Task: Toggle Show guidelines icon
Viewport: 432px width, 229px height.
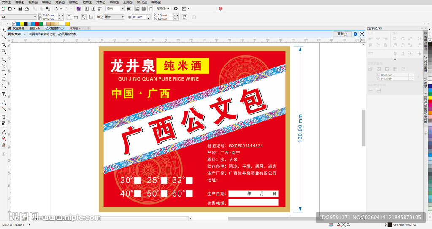Action: (x=150, y=8)
